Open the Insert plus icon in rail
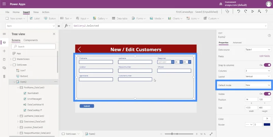This screenshot has width=273, height=137. [x=4, y=51]
